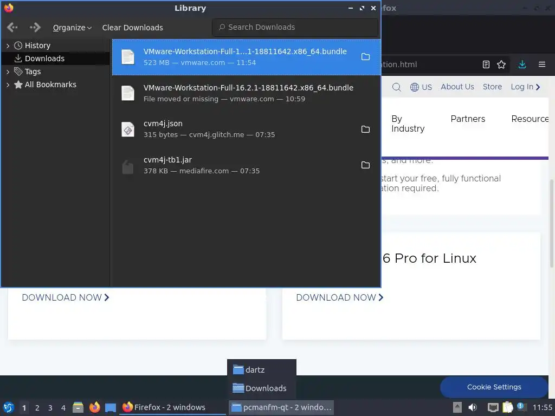Select cvm4j.json download entry
The width and height of the screenshot is (555, 416).
click(247, 129)
